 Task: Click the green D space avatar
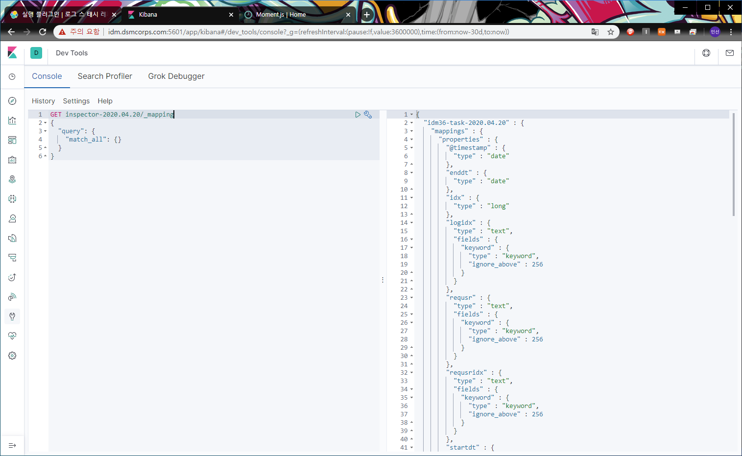(x=36, y=53)
